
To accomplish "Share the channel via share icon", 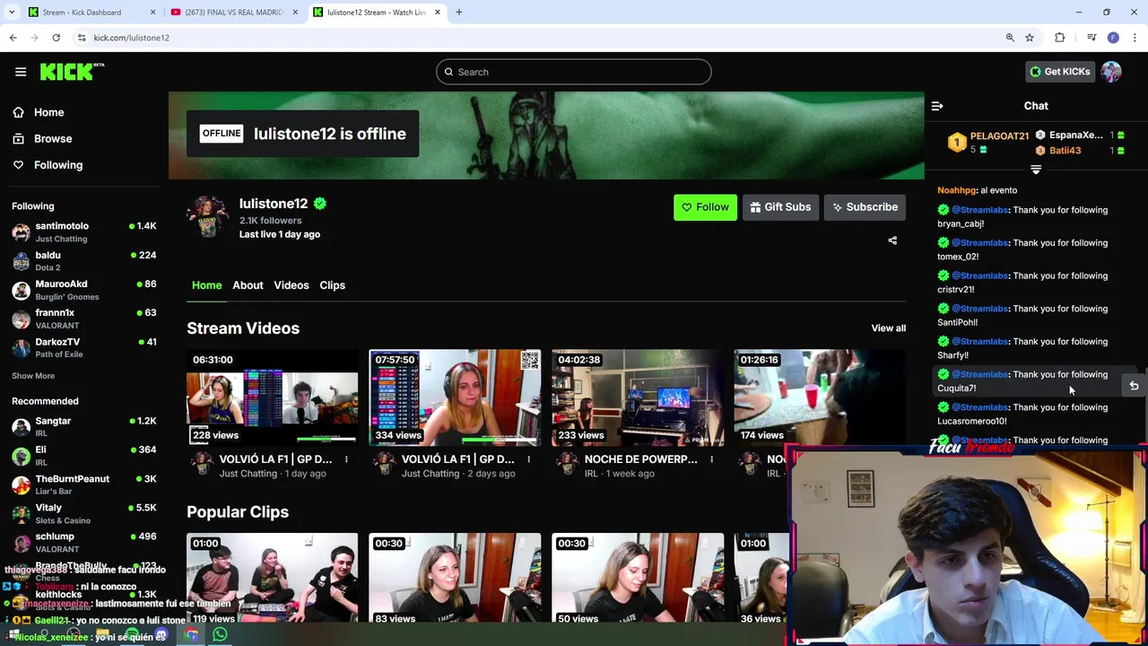I will 892,240.
